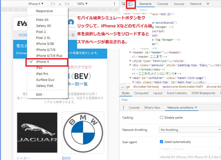Select Moto G4 from the device list

coord(48,20)
